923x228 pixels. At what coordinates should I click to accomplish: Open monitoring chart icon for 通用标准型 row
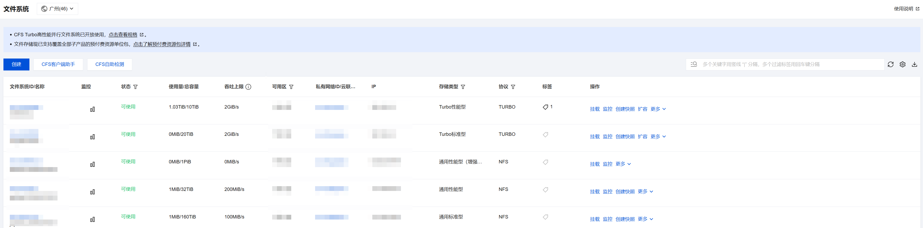point(92,220)
